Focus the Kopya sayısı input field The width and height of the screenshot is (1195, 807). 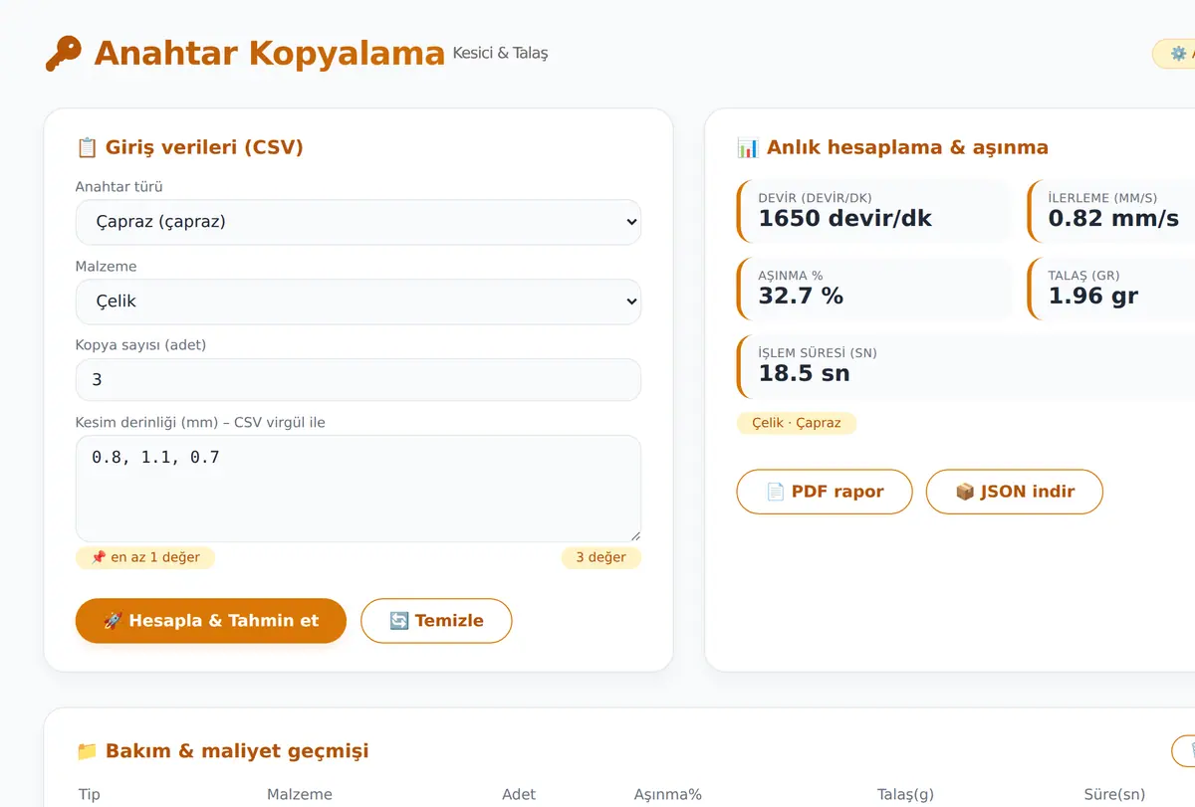[x=358, y=380]
